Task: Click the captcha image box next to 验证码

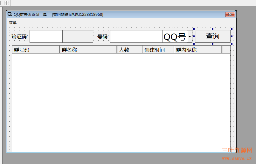Action: coord(78,36)
